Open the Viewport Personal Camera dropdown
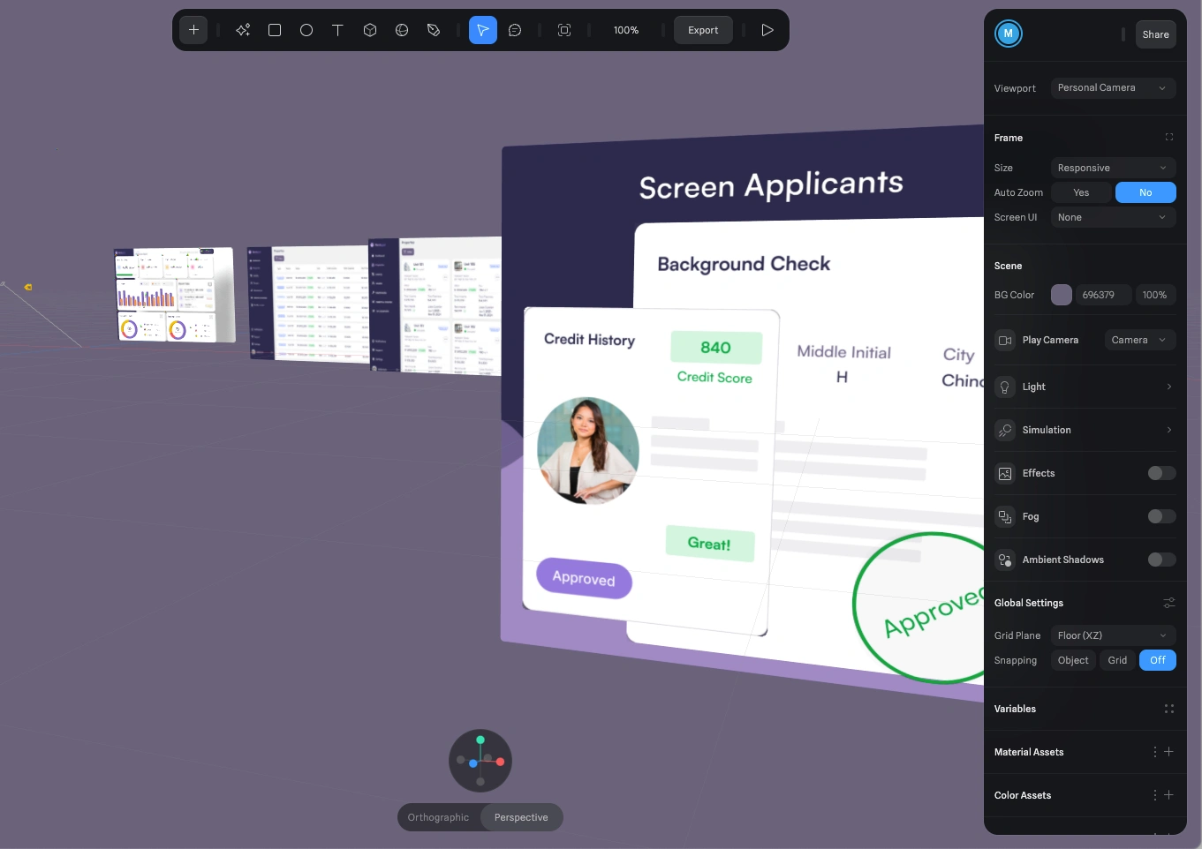1202x849 pixels. click(x=1113, y=87)
